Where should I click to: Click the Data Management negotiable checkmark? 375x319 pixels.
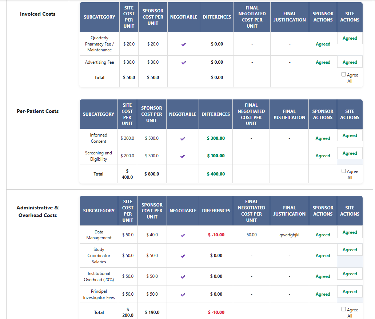tap(183, 235)
